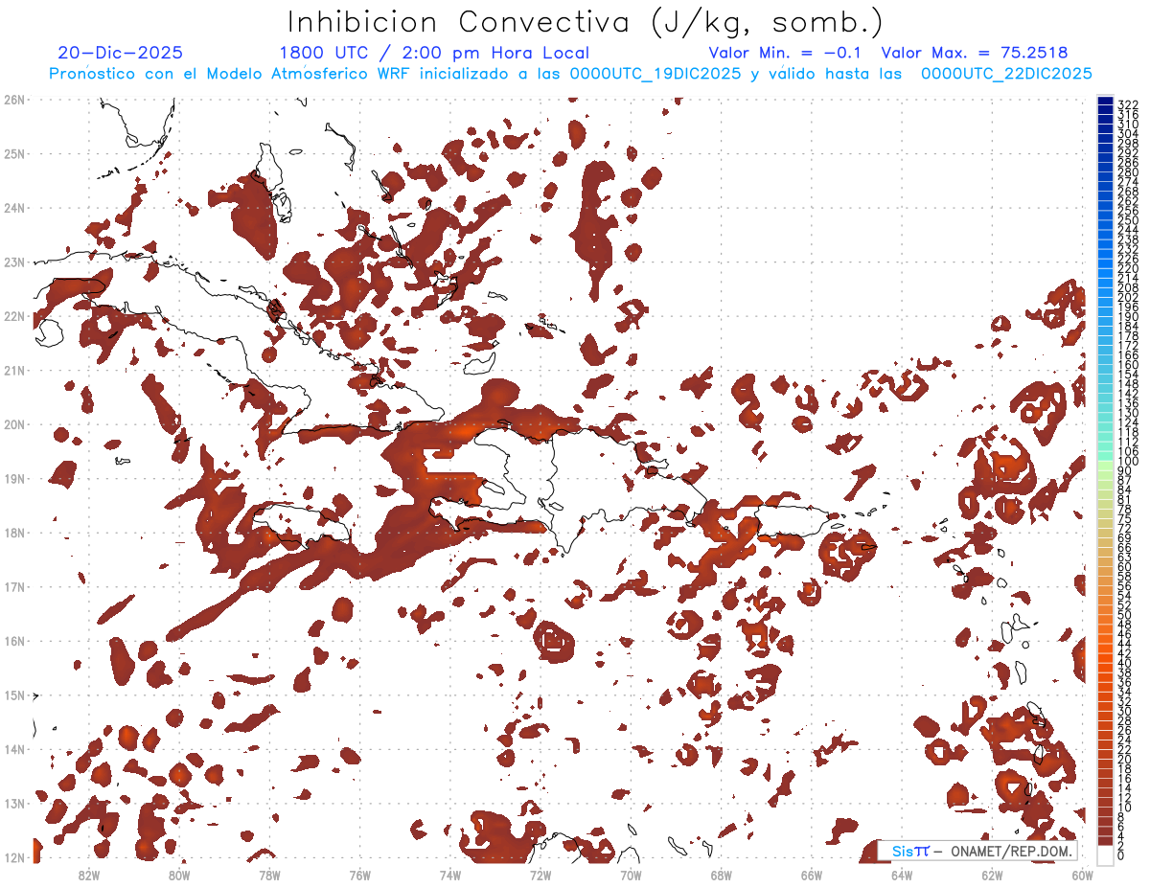Image resolution: width=1150 pixels, height=888 pixels.
Task: Click the '0' value at color scale bottom
Action: coord(1122,855)
